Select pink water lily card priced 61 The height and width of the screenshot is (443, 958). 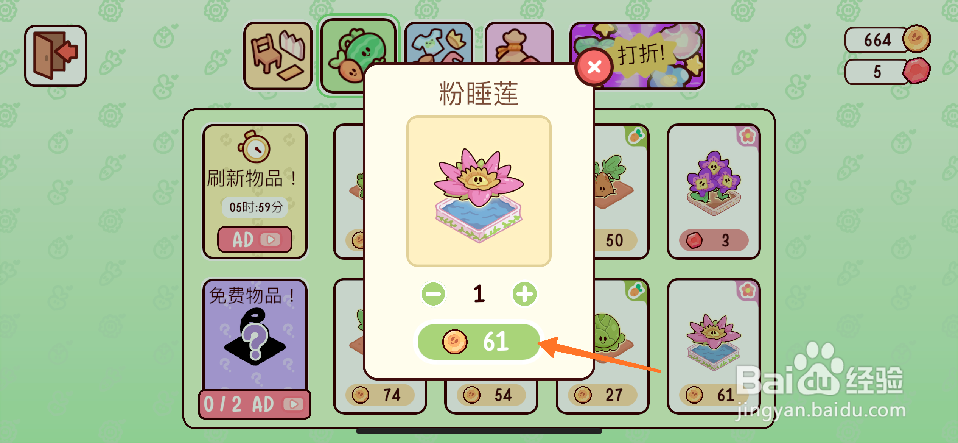(714, 346)
